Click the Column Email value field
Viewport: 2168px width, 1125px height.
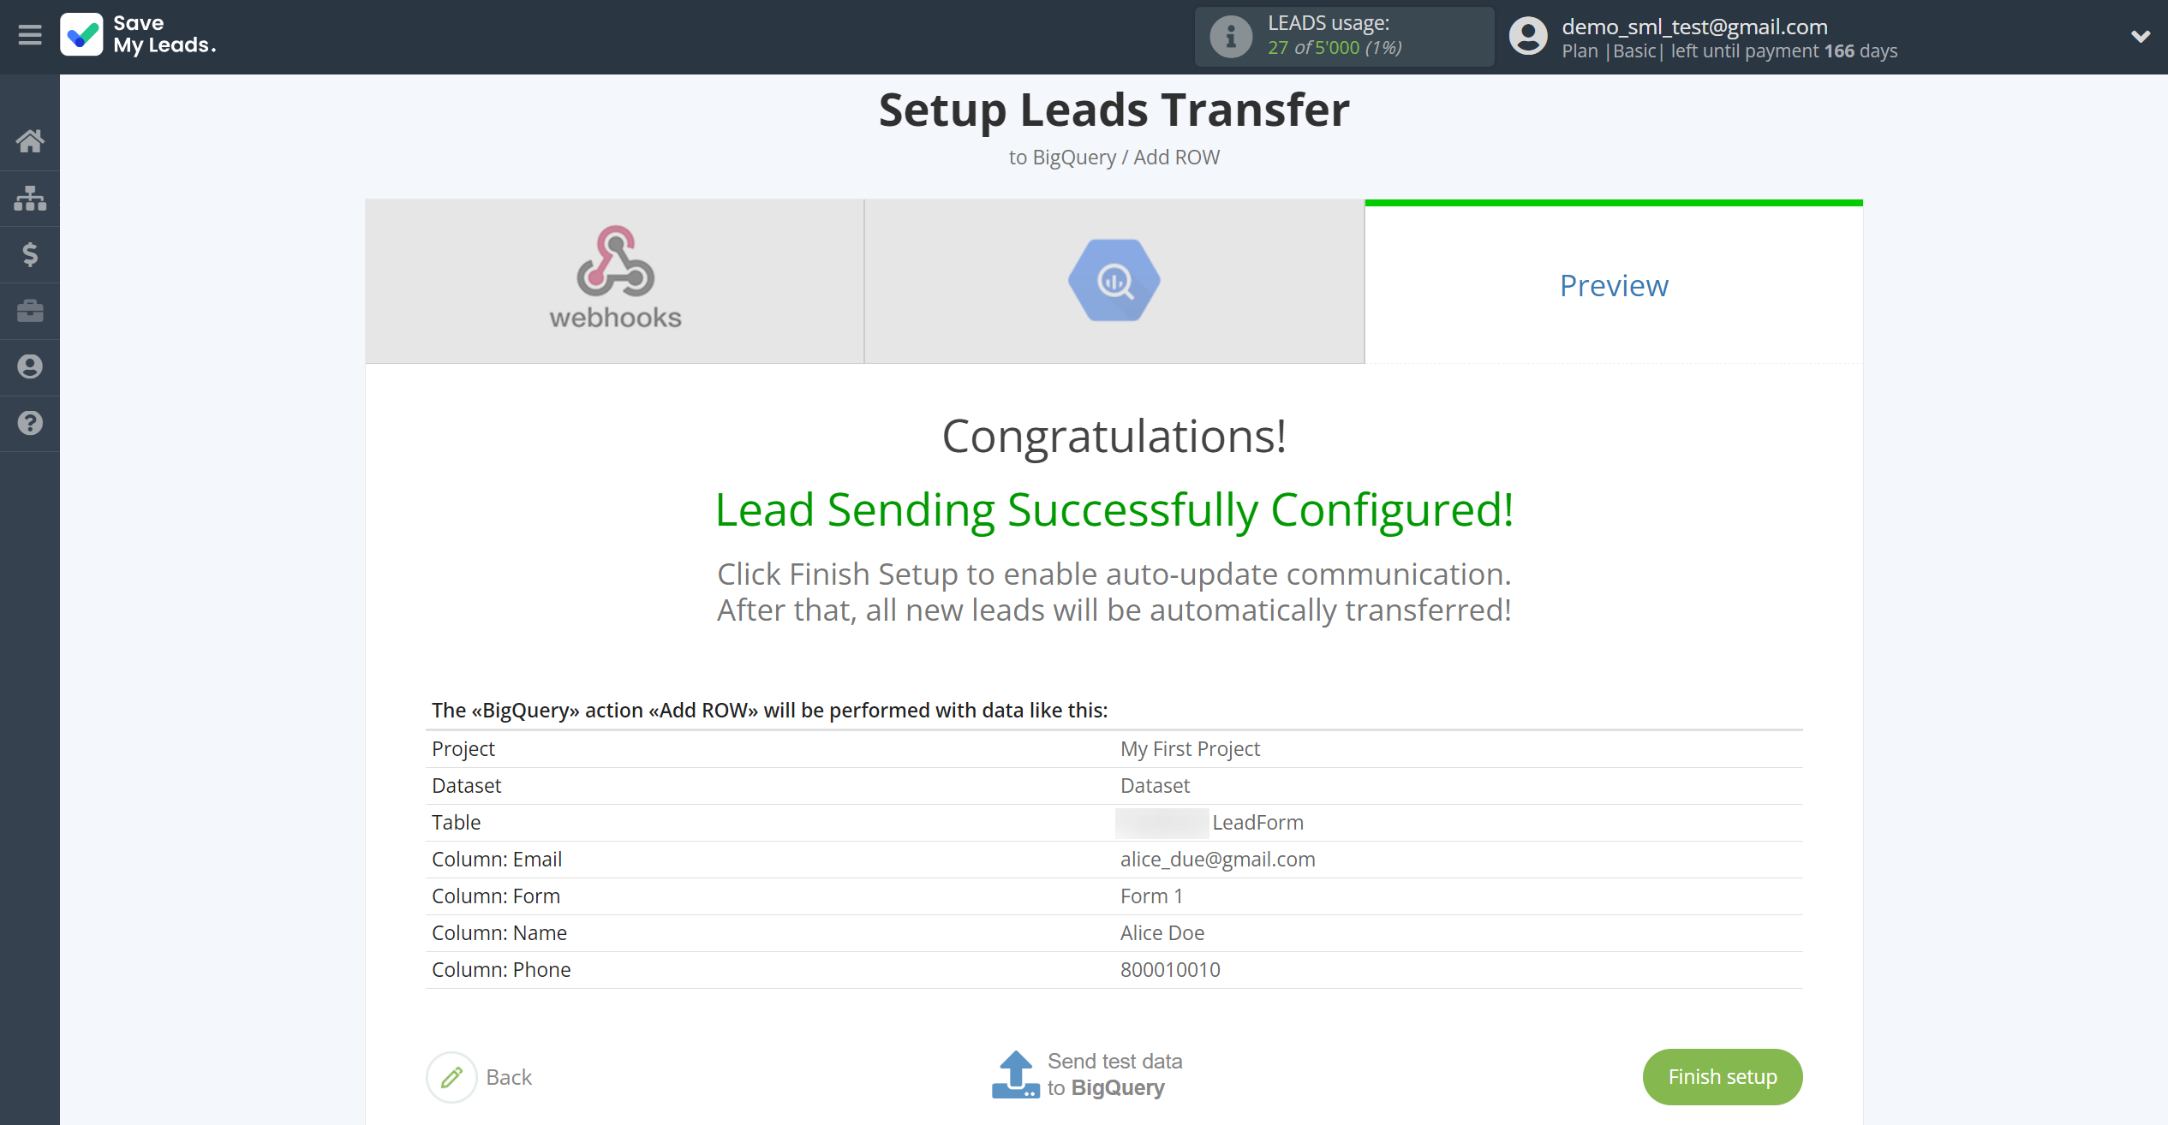[1217, 860]
